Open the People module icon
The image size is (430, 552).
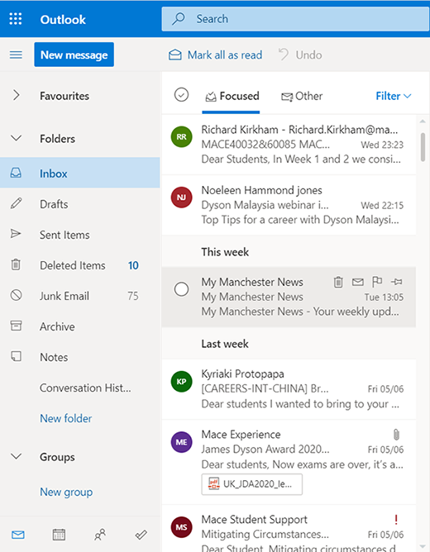tap(100, 535)
